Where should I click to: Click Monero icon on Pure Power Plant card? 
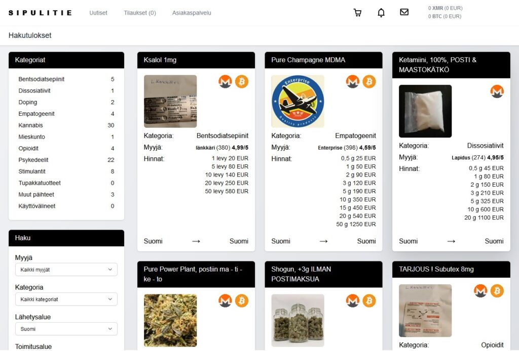tap(225, 301)
